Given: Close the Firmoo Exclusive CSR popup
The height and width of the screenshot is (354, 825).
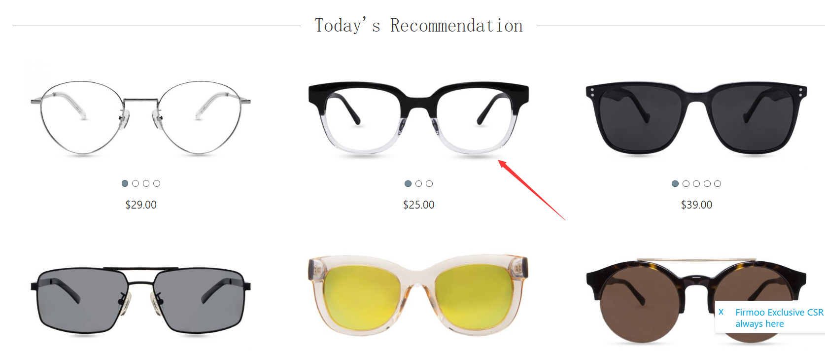Looking at the screenshot, I should coord(721,312).
